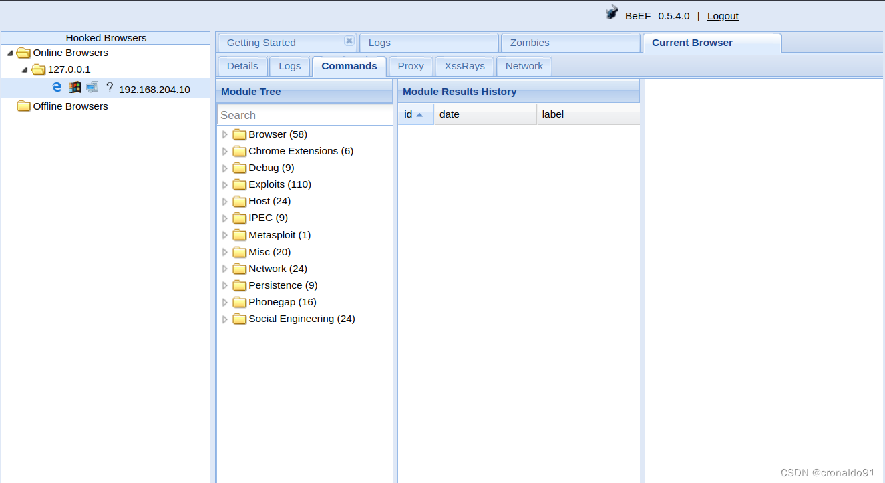The height and width of the screenshot is (483, 885).
Task: Open the Details sub-tab
Action: tap(242, 66)
